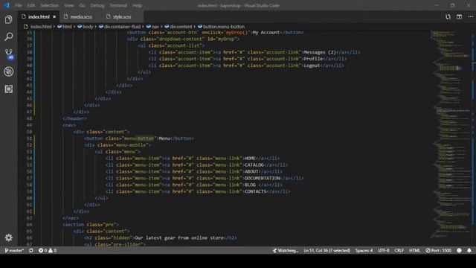Open the Extensions view in activity bar
The height and width of the screenshot is (268, 476).
click(x=8, y=89)
